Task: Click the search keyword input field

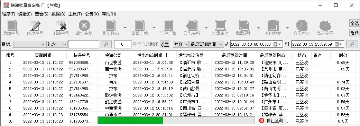Action: tap(84, 44)
